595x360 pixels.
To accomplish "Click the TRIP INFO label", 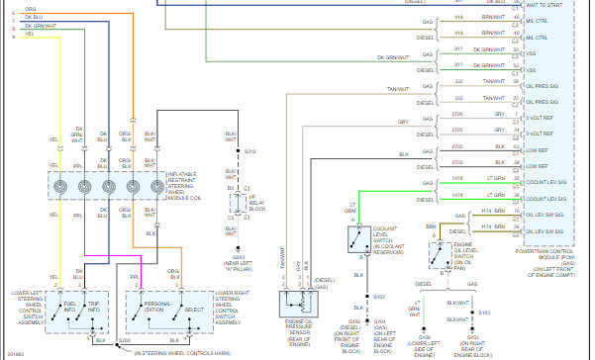I will point(94,307).
